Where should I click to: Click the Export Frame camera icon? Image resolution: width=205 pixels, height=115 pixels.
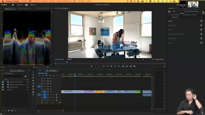click(131, 66)
